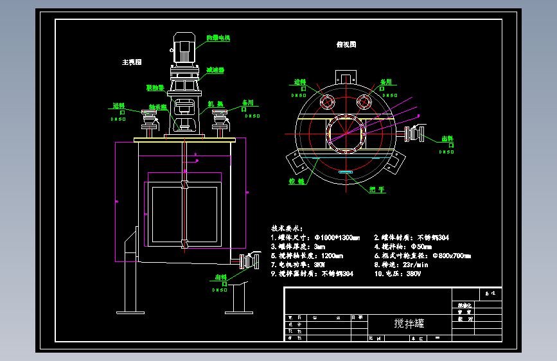Image resolution: width=557 pixels, height=361 pixels.
Task: Click the 主视图 view title
Action: [x=132, y=62]
